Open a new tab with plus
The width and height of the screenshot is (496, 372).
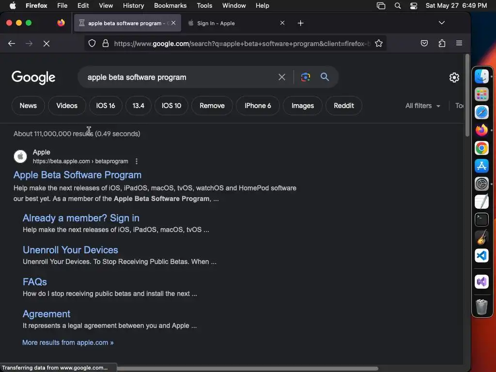(300, 23)
